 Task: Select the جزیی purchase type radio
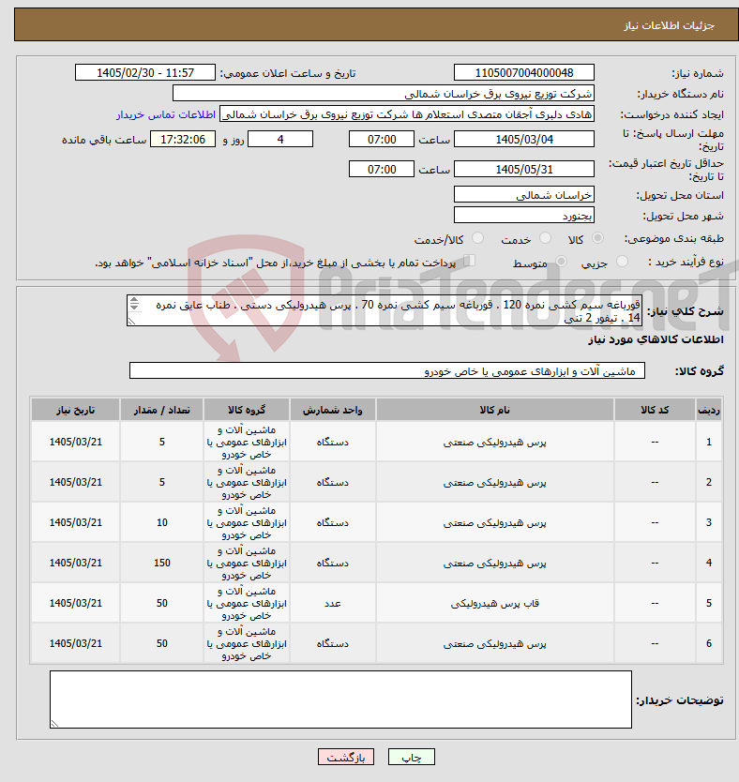click(622, 262)
